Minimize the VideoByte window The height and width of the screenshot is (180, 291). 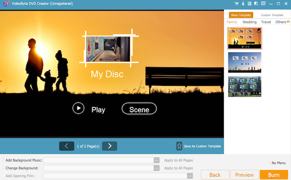tap(271, 3)
